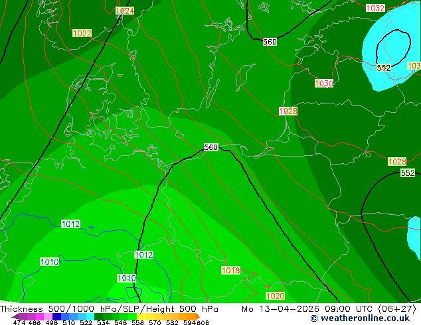The image size is (421, 325).
Task: Click the dark blue legend swatch
Action: pyautogui.click(x=56, y=316)
